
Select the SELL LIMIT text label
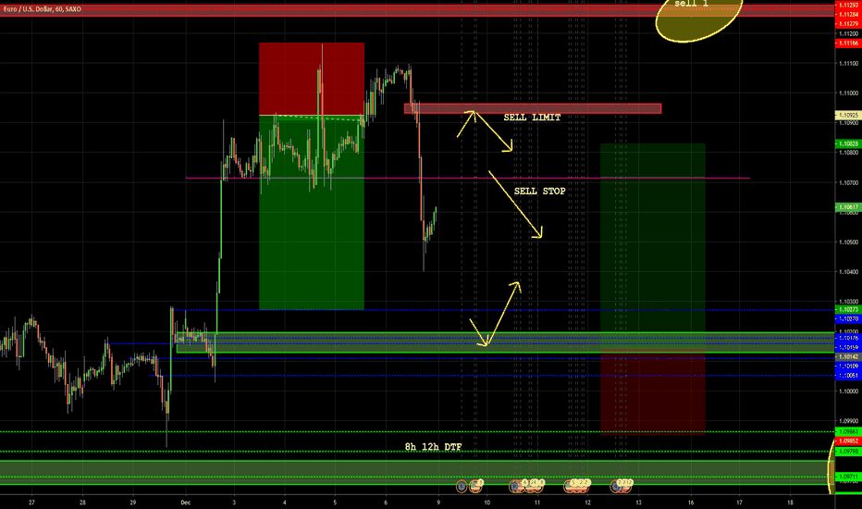pyautogui.click(x=531, y=118)
